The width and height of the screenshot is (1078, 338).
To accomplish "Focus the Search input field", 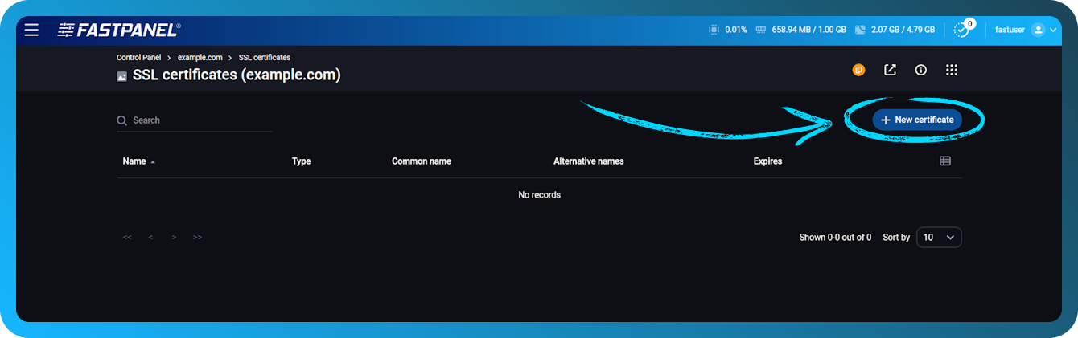I will [x=201, y=120].
